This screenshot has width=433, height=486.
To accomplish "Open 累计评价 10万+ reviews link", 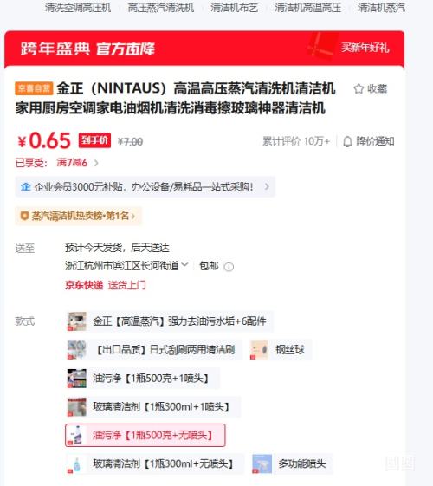I will coord(296,141).
